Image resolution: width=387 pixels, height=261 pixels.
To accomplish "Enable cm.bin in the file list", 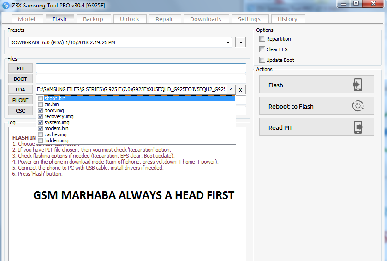I will (x=41, y=104).
